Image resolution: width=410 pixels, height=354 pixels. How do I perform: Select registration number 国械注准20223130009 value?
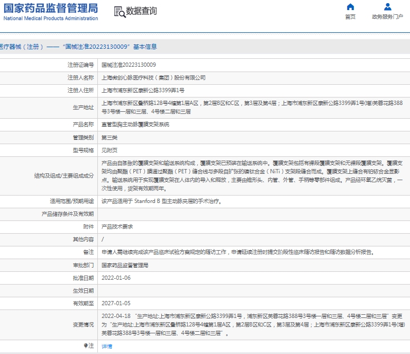(129, 65)
